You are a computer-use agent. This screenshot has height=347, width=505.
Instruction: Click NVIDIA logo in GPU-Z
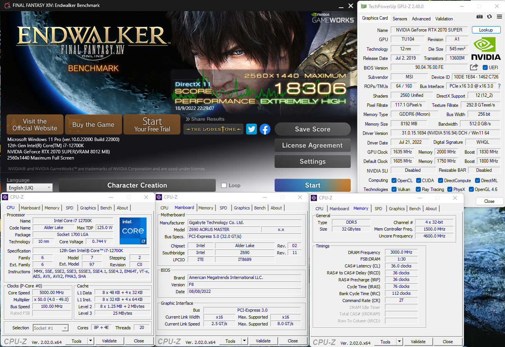tap(486, 48)
